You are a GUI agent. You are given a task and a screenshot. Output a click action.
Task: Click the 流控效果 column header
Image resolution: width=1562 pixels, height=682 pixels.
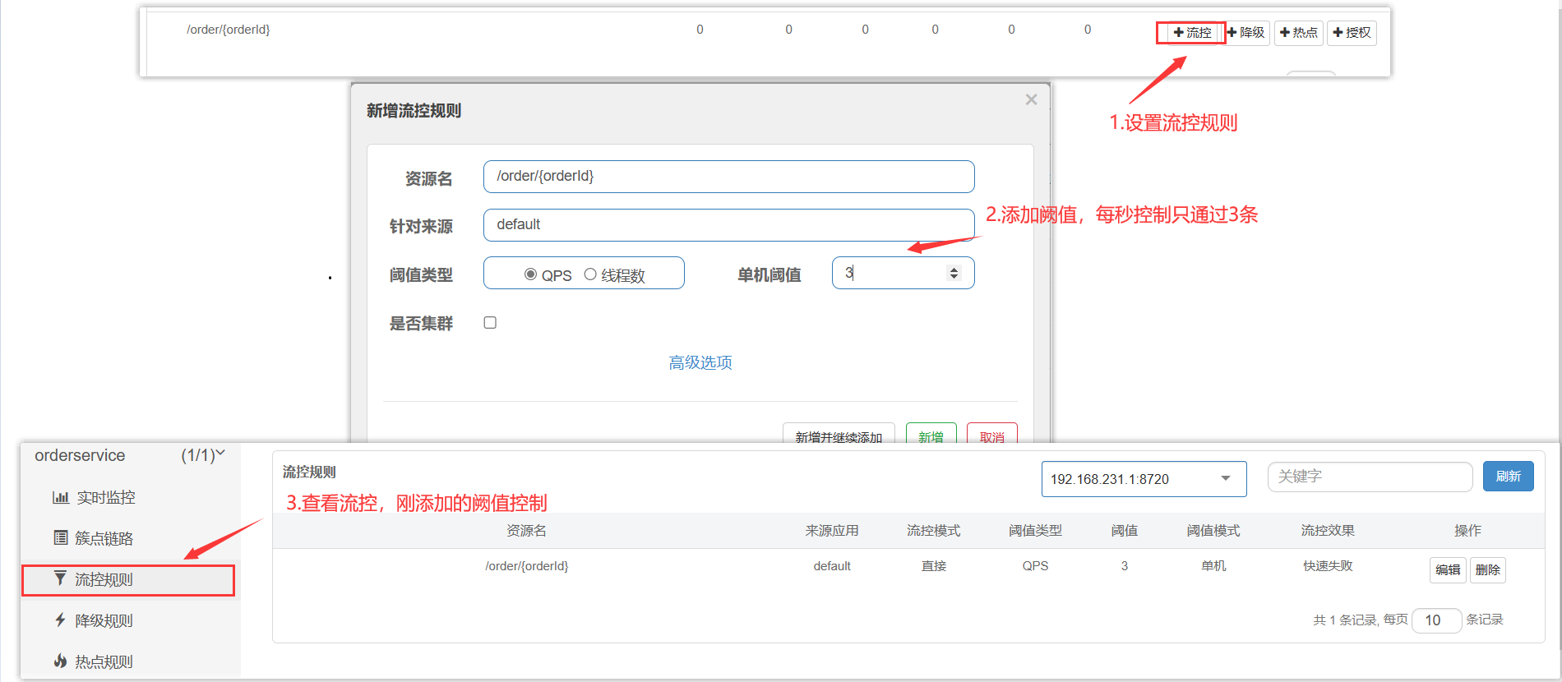pyautogui.click(x=1328, y=531)
